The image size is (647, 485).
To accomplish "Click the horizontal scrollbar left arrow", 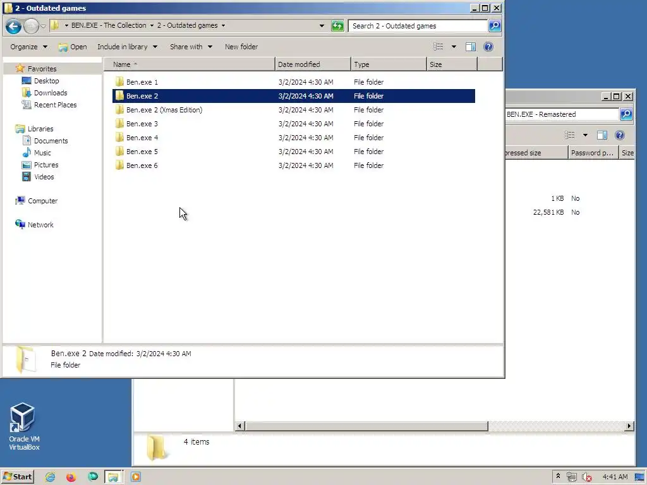I will point(239,426).
